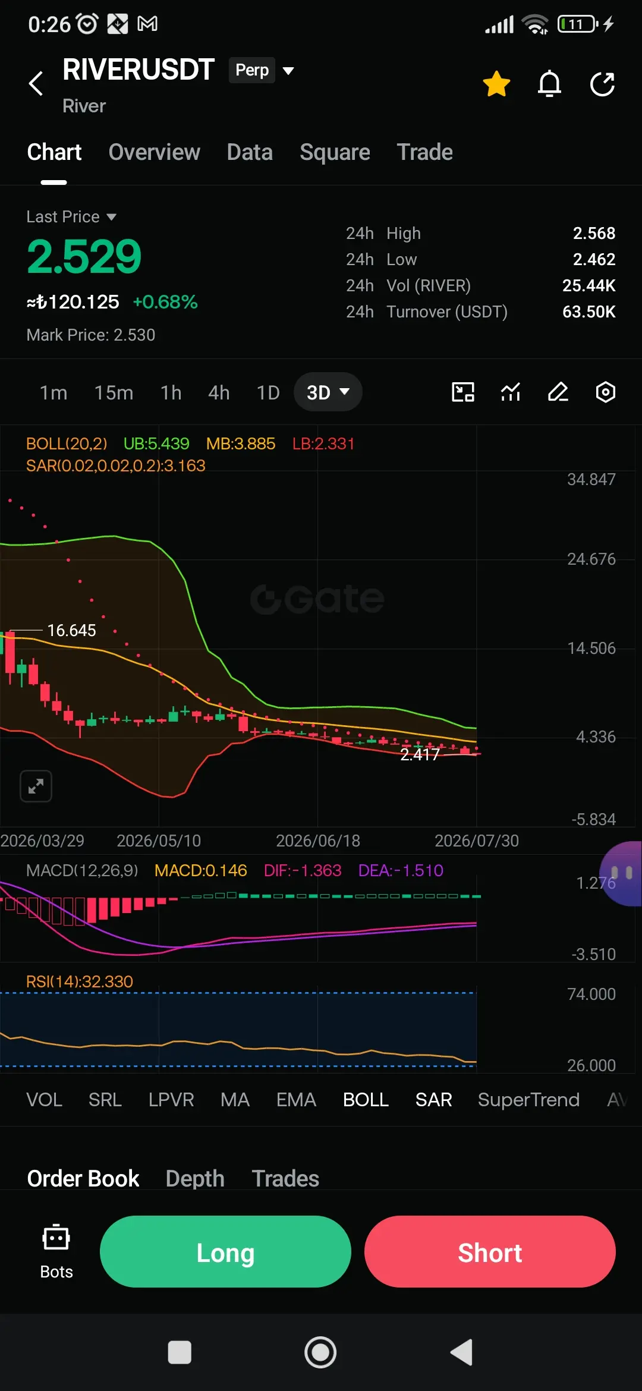Toggle the MA indicator

(x=235, y=1100)
